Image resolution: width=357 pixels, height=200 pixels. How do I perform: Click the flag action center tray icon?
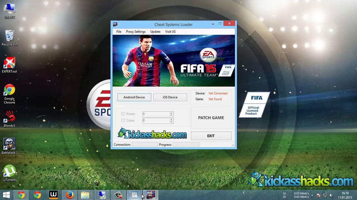click(x=319, y=195)
